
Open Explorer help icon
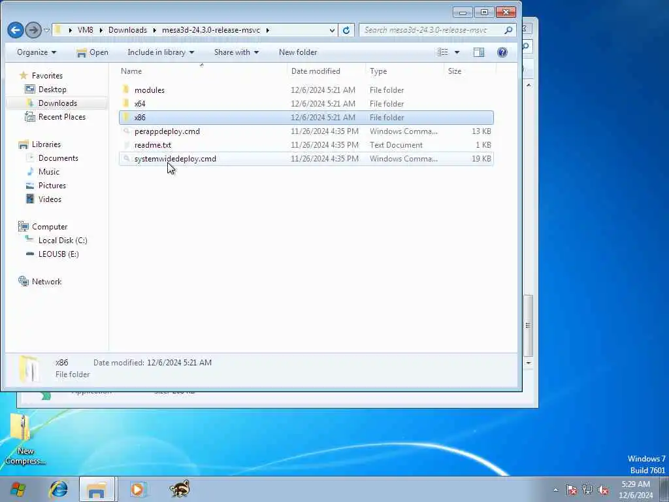point(502,52)
